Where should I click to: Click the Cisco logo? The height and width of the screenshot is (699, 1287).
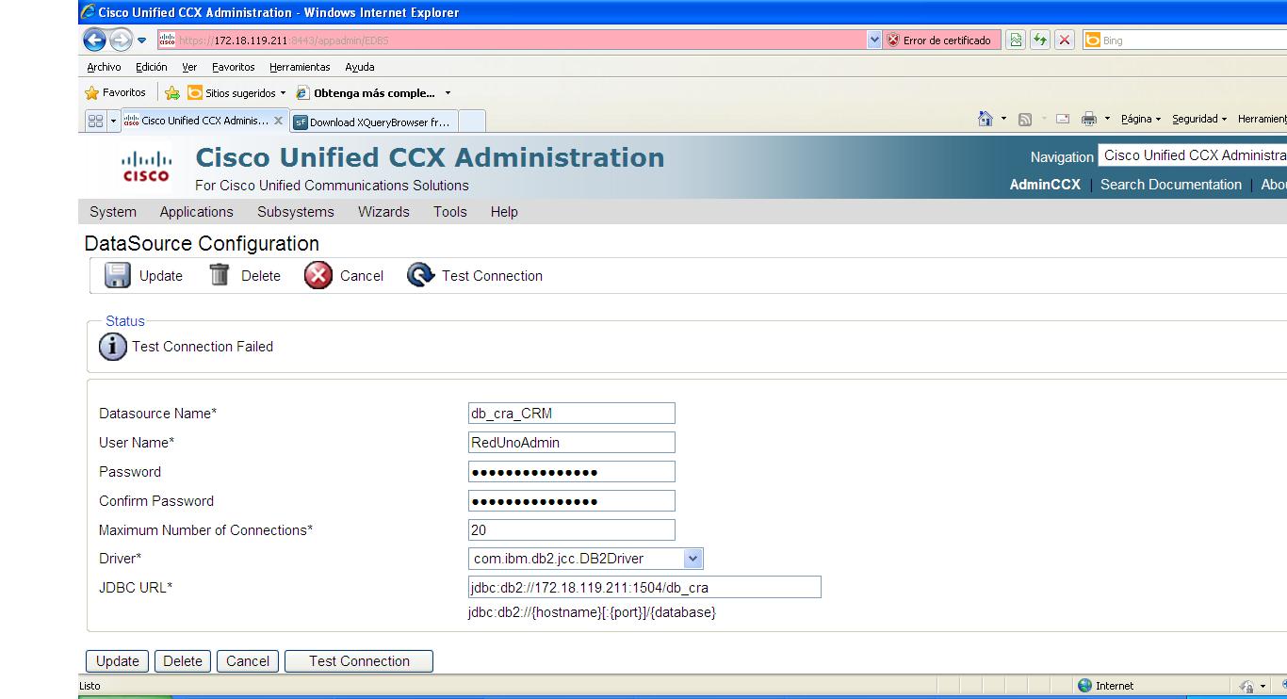[x=146, y=167]
